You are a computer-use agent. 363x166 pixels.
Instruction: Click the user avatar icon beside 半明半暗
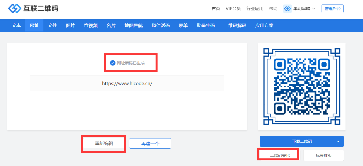click(x=287, y=9)
